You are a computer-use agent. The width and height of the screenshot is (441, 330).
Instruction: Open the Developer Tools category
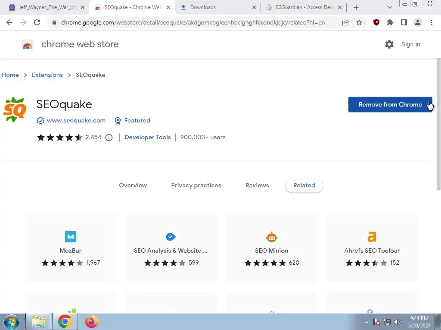pyautogui.click(x=148, y=137)
